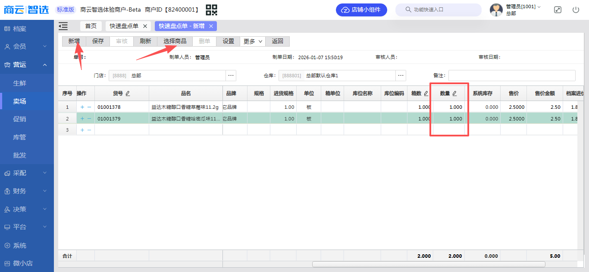Collapse the sidebar with the menu toggle icon

click(x=63, y=26)
